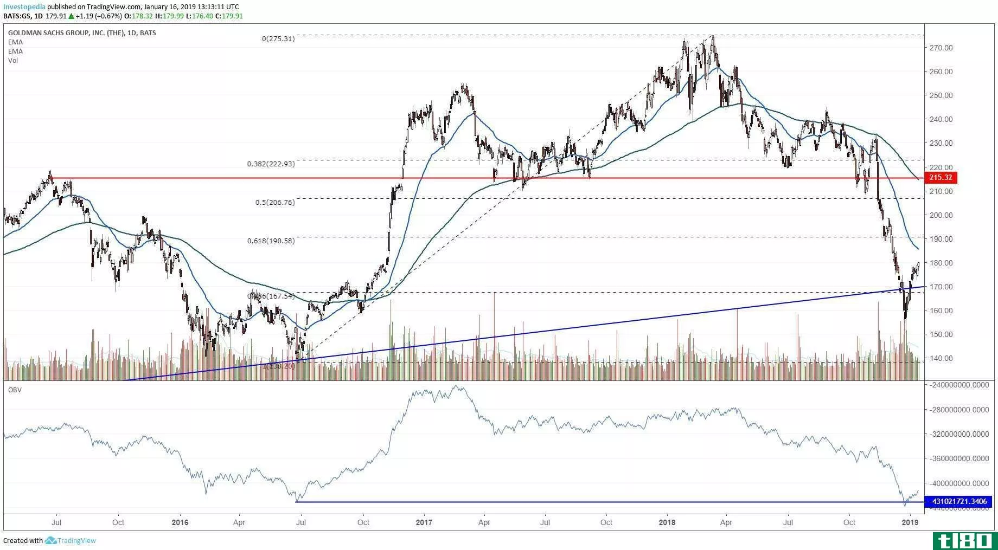Click the 2018 label on time axis
Screen dimensions: 998x550
[667, 522]
